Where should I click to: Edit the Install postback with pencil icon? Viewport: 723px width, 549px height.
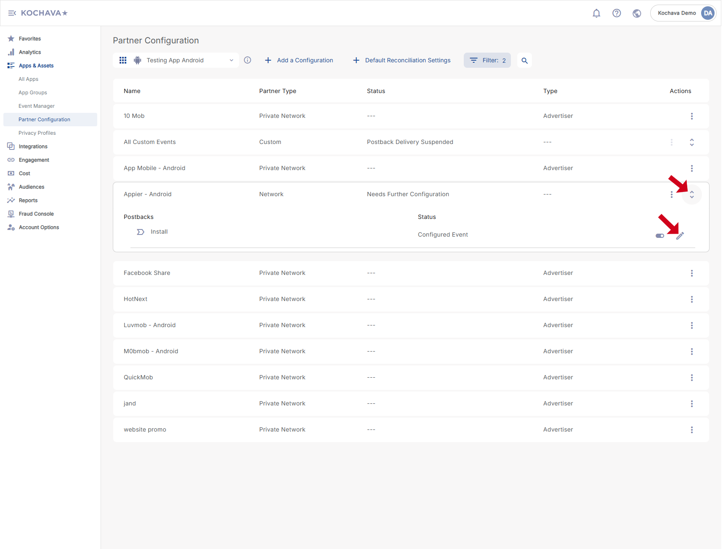click(x=680, y=236)
